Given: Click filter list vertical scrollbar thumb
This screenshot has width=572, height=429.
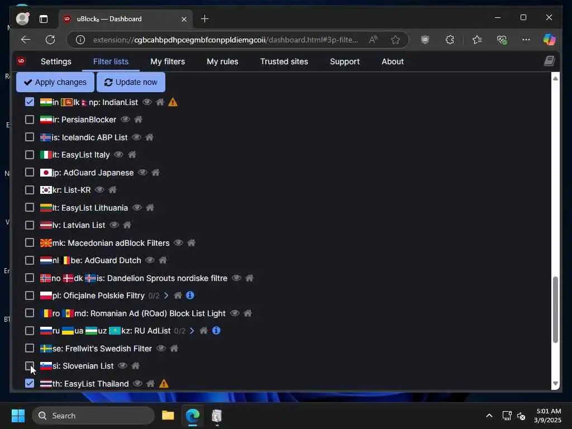Looking at the screenshot, I should (x=555, y=309).
